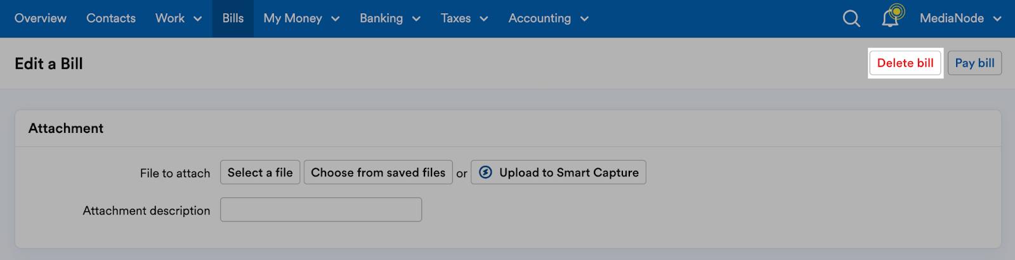Screen dimensions: 1015x260
Task: Open notifications bell icon
Action: click(x=891, y=17)
